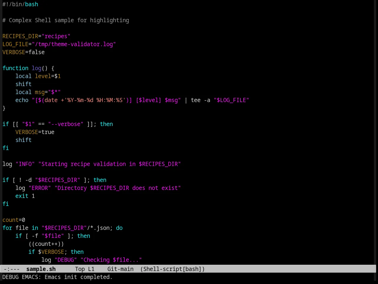378x284 pixels.
Task: Click the echo area message 'Emacs init completed.'
Action: 79,277
